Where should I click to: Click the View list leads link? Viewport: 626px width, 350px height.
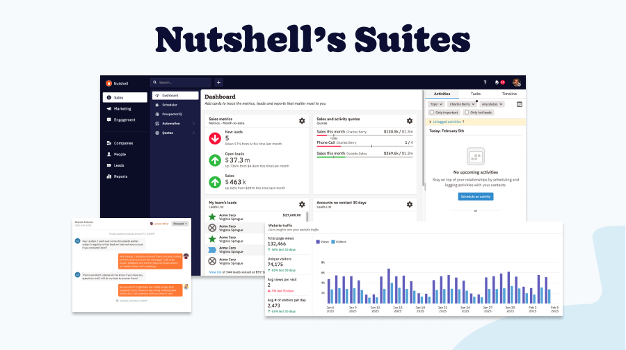pos(216,272)
